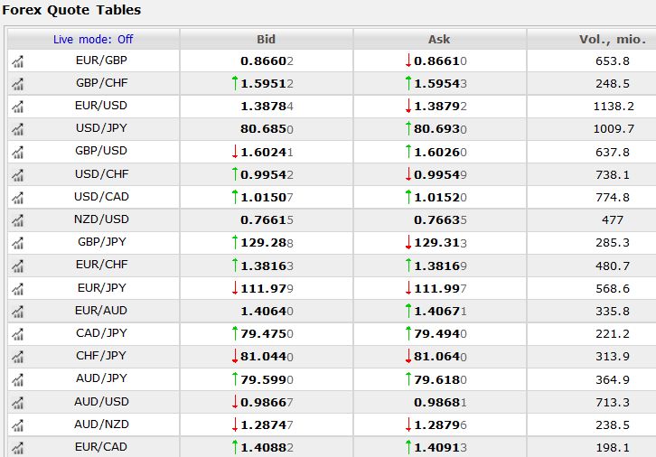Open the chart icon for EUR/CAD
This screenshot has height=457, width=656.
click(18, 448)
